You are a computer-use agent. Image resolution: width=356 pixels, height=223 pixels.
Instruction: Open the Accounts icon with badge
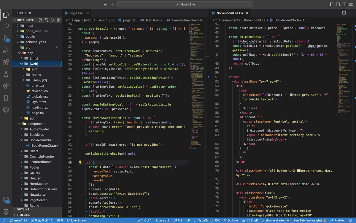tap(6, 200)
